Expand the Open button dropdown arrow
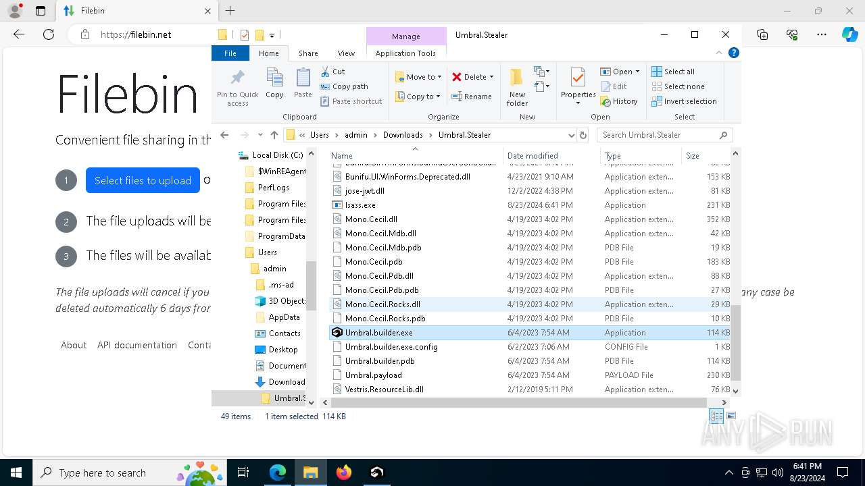 click(x=637, y=72)
